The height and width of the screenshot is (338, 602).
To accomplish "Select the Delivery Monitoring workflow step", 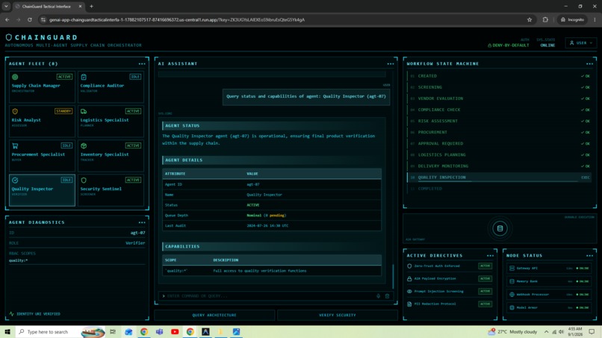I will point(500,166).
